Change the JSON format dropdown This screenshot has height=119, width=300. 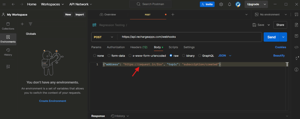coord(225,56)
